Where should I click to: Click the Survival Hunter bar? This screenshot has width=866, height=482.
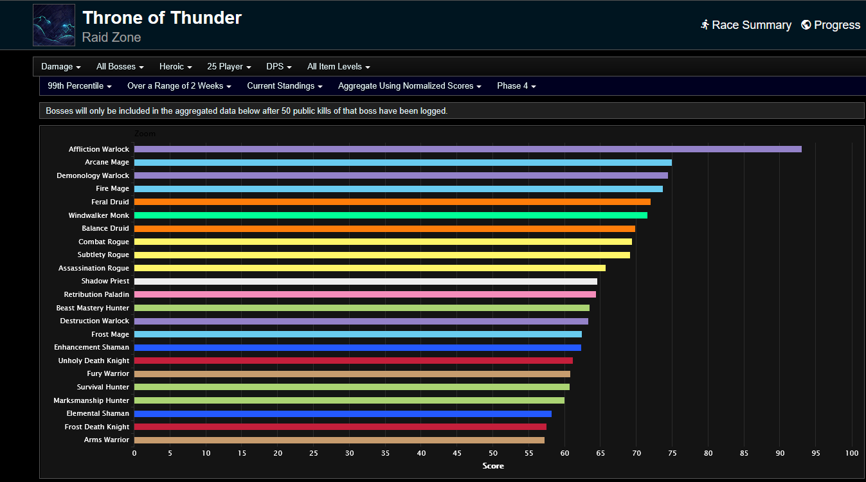click(x=352, y=387)
